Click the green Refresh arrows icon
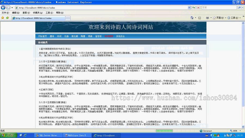 194,8
